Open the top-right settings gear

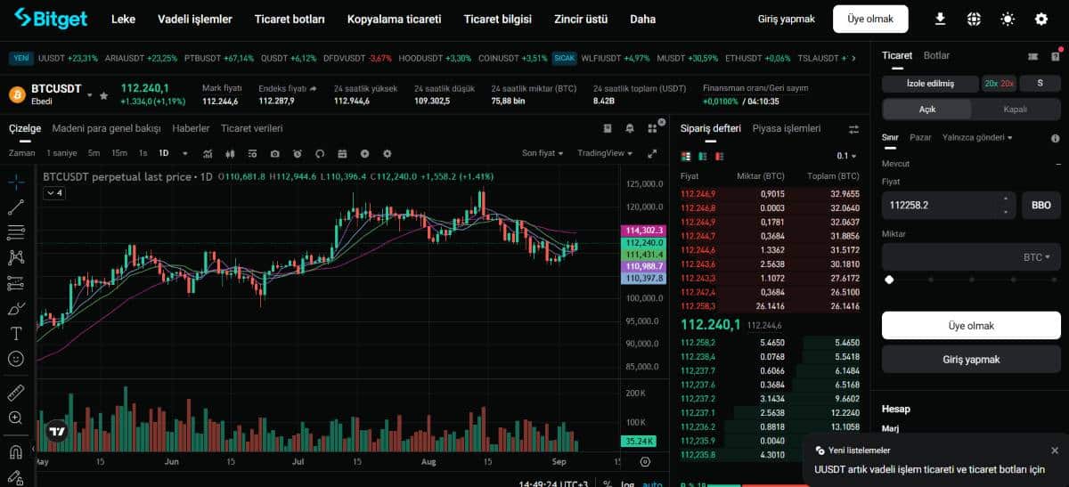point(1041,19)
